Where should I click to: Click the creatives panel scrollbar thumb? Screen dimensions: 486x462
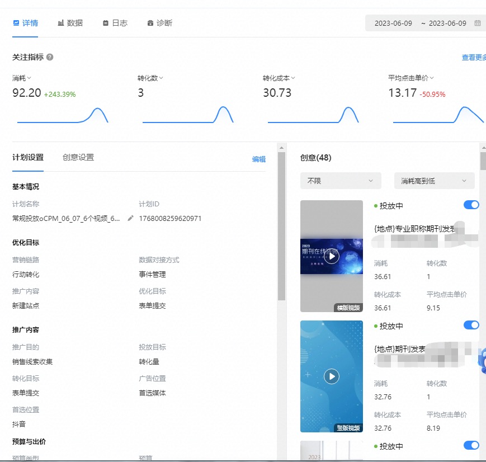click(x=483, y=161)
